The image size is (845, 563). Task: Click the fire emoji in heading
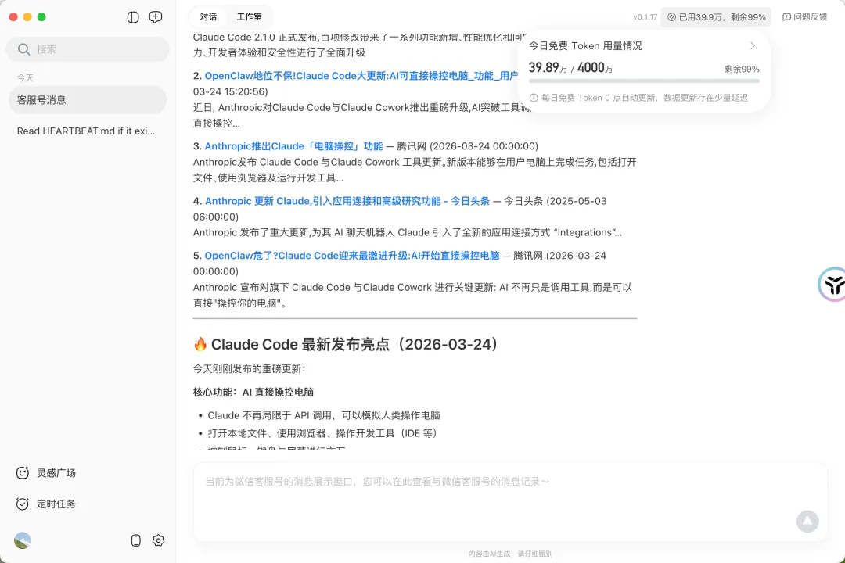tap(200, 345)
